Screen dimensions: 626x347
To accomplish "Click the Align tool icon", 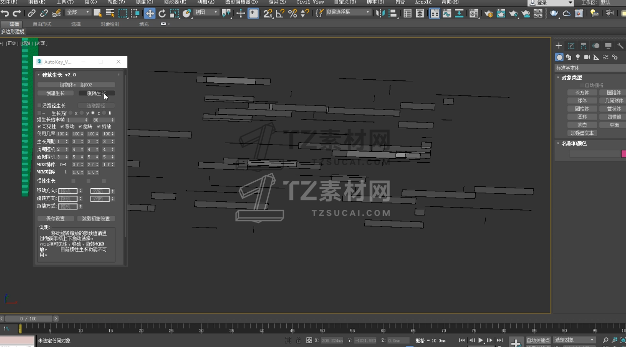I will 393,13.
